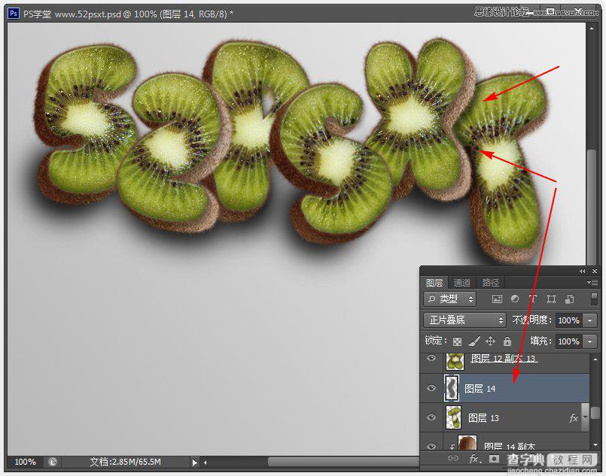Click the zoom 100% field in status bar
606x476 pixels.
tap(25, 462)
